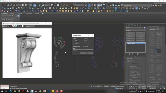This screenshot has height=93, width=166.
Task: Click the rectangular selection region icon
Action: click(x=29, y=5)
